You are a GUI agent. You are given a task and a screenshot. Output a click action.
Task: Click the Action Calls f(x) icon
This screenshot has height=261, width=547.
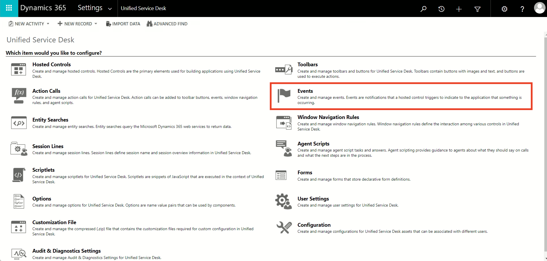click(x=19, y=96)
